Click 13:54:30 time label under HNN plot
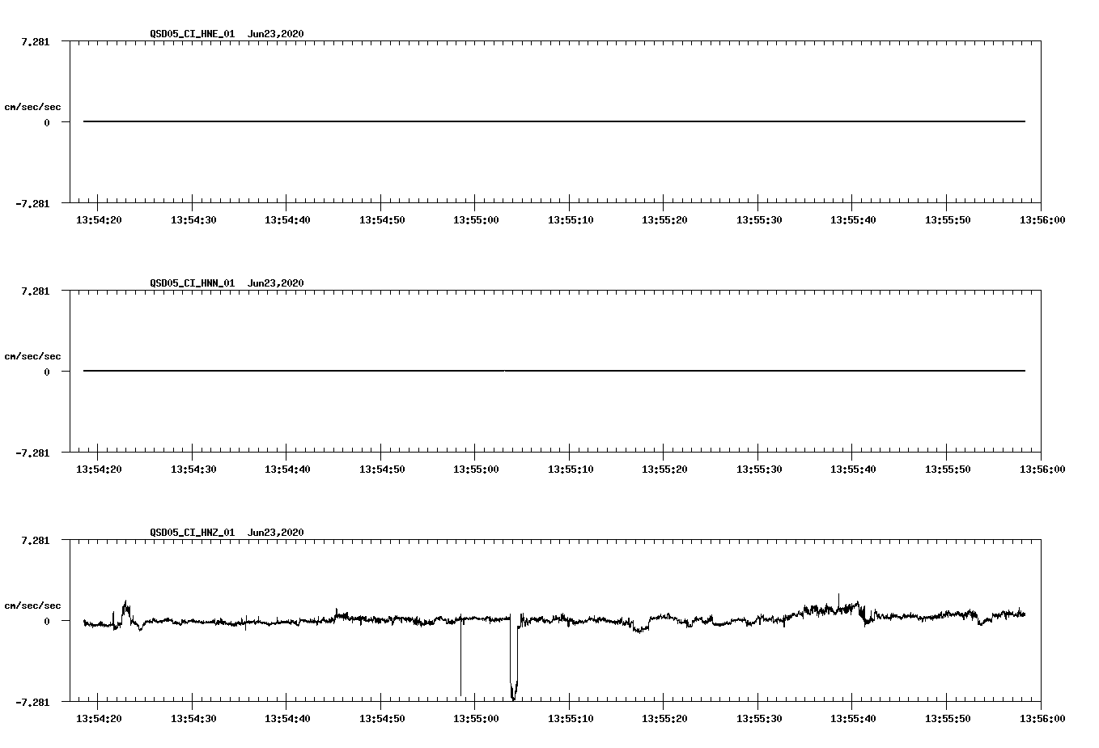The height and width of the screenshot is (748, 1099). pos(193,469)
